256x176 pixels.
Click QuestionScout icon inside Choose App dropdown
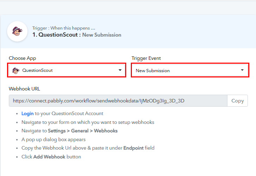point(16,70)
